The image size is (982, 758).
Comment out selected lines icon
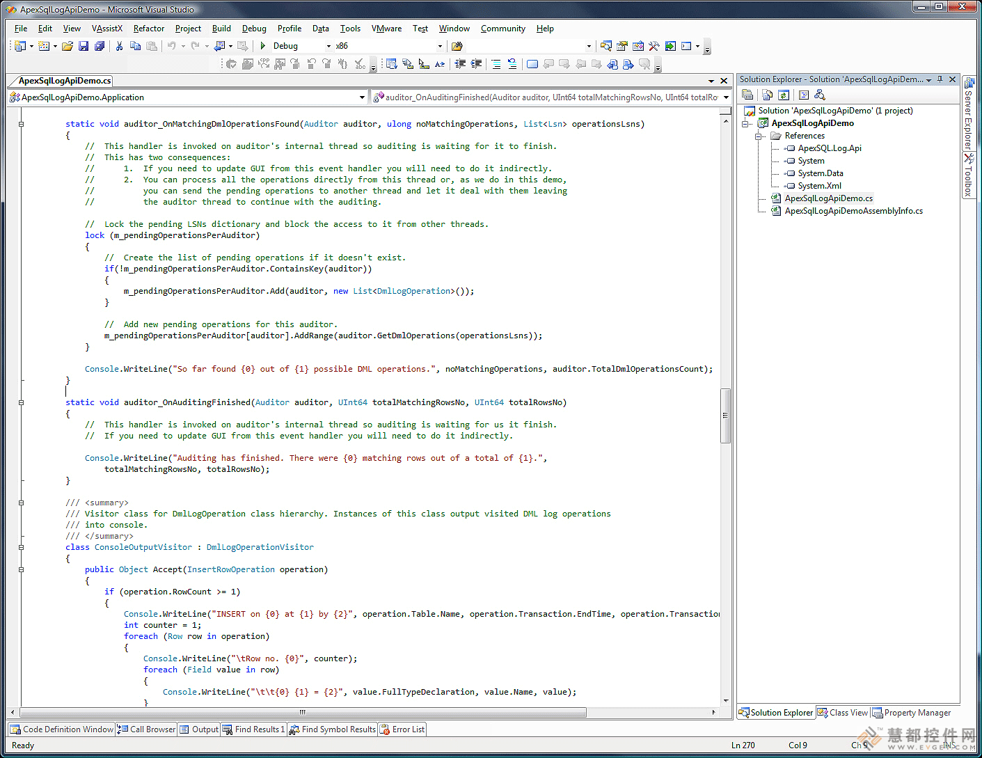(496, 64)
